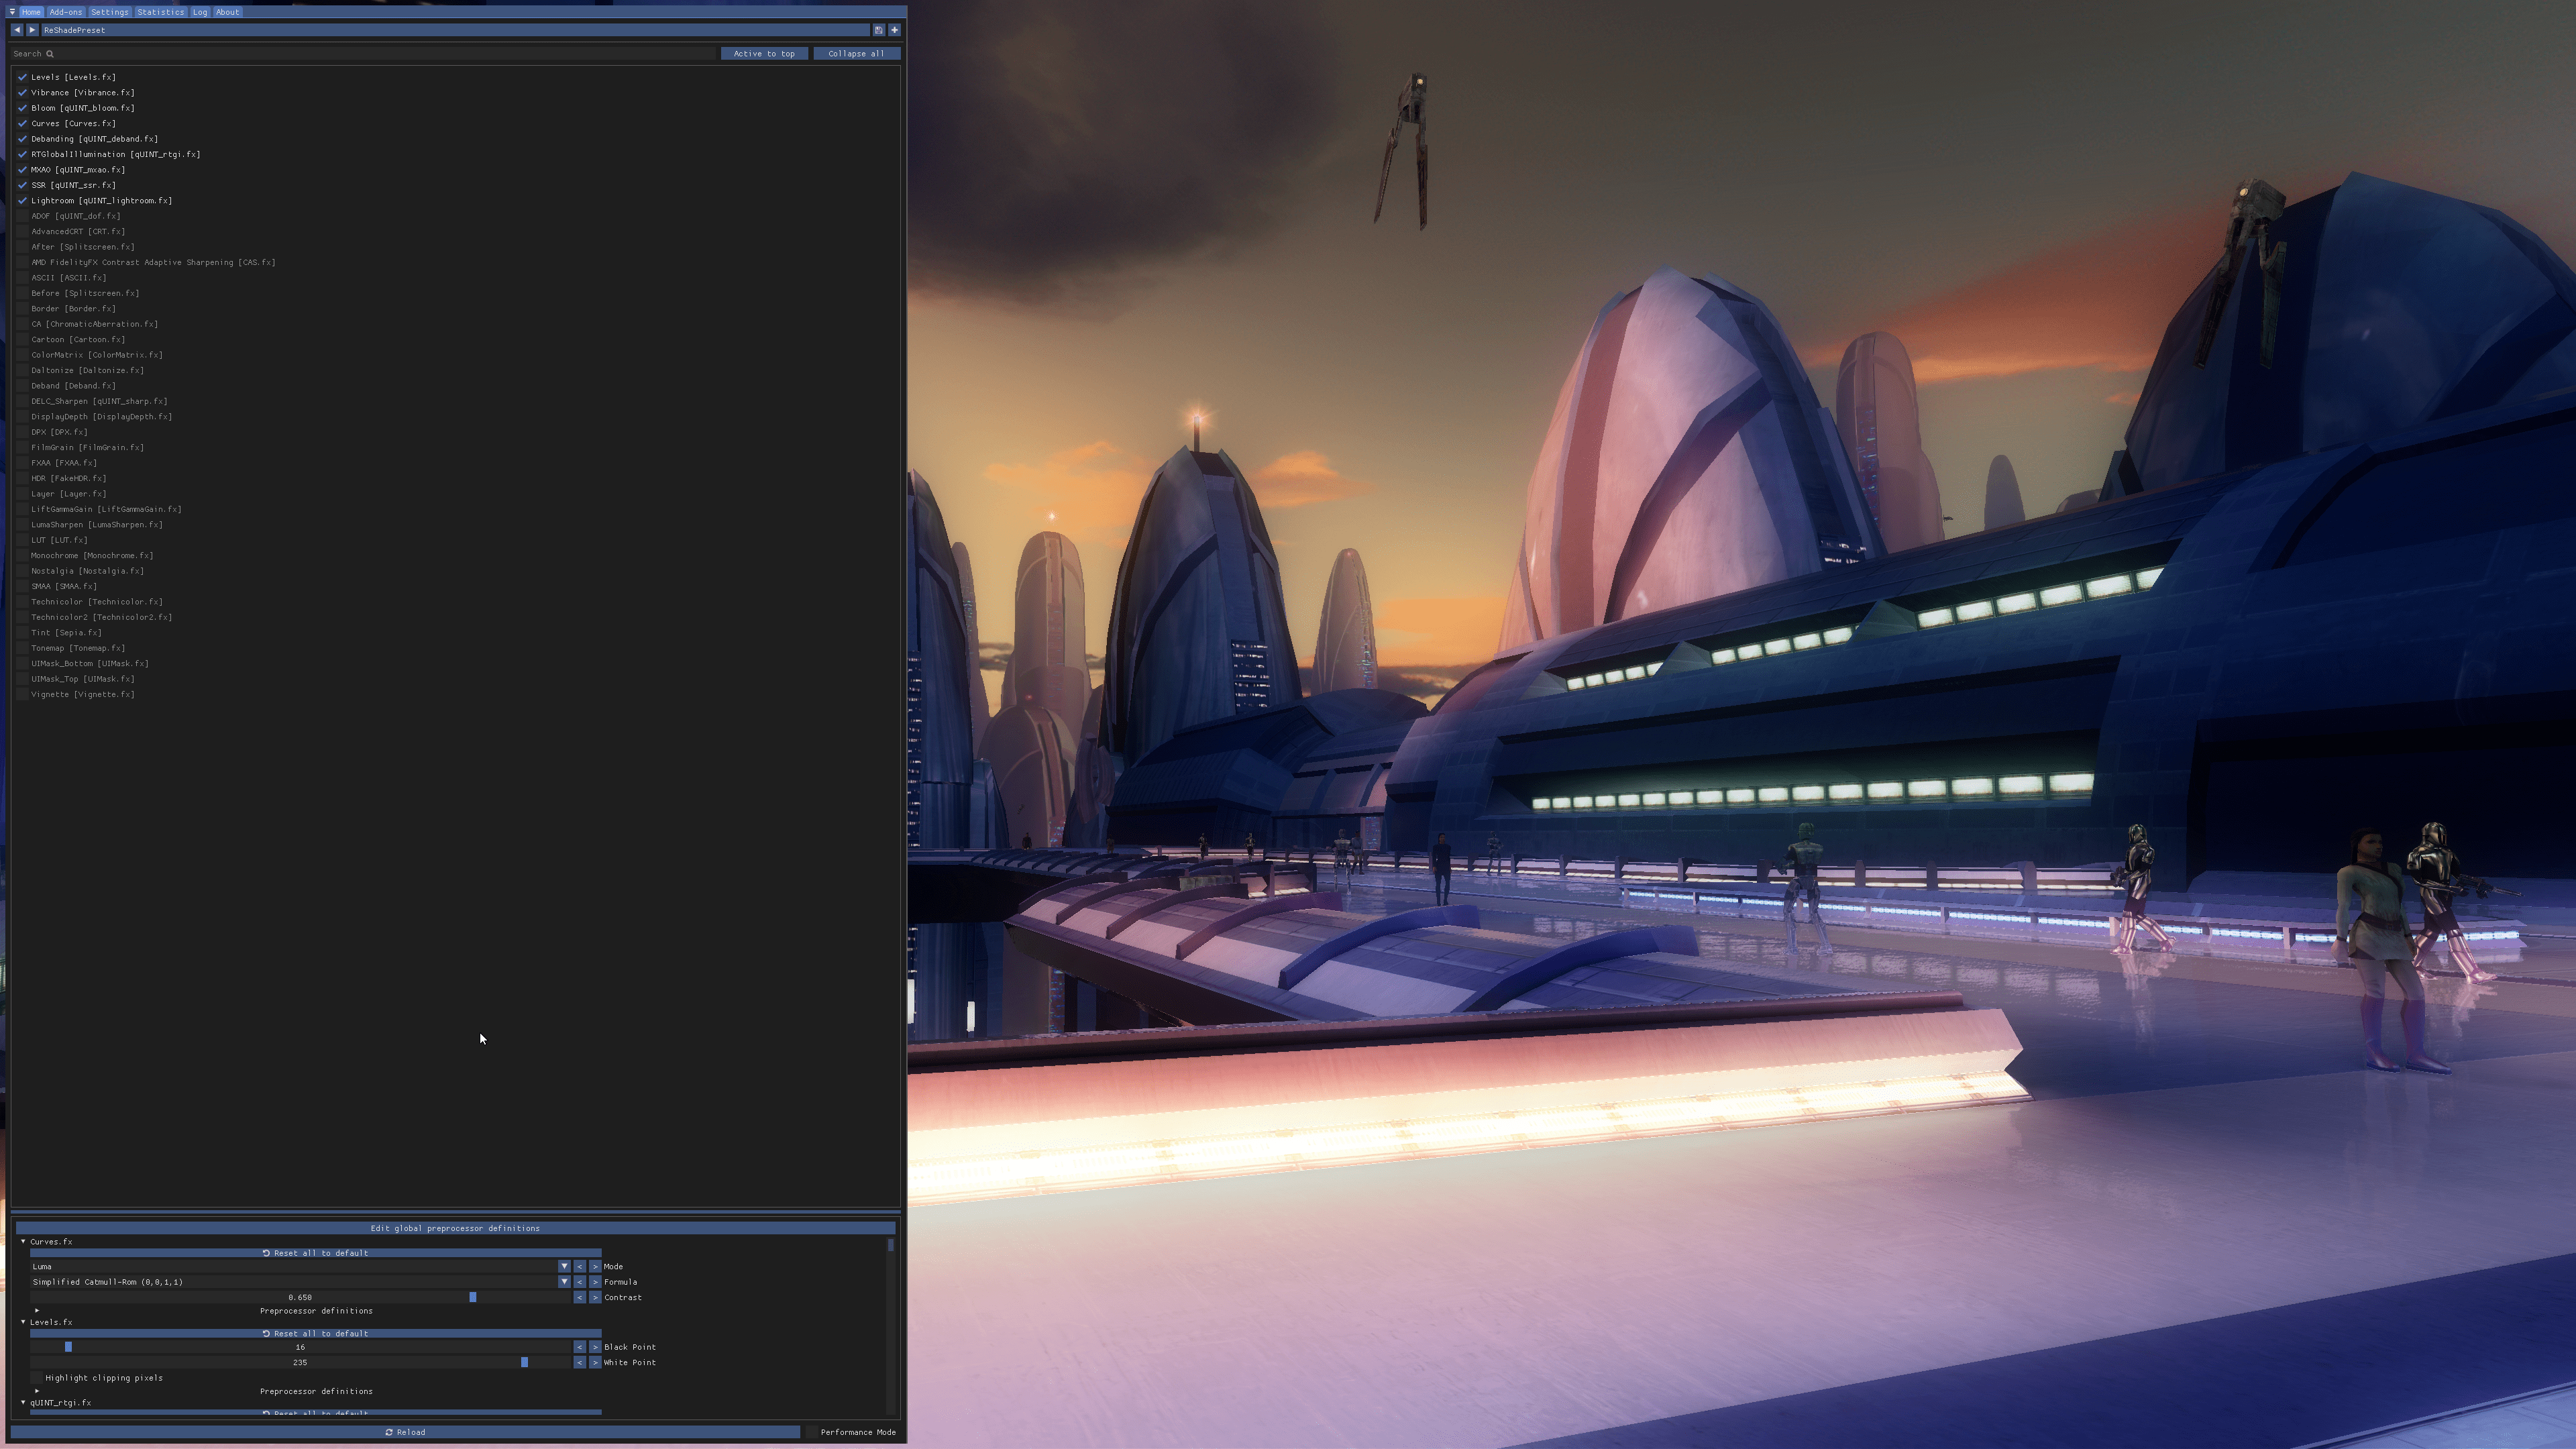The height and width of the screenshot is (1449, 2576).
Task: Click the add new preset plus icon
Action: [895, 30]
